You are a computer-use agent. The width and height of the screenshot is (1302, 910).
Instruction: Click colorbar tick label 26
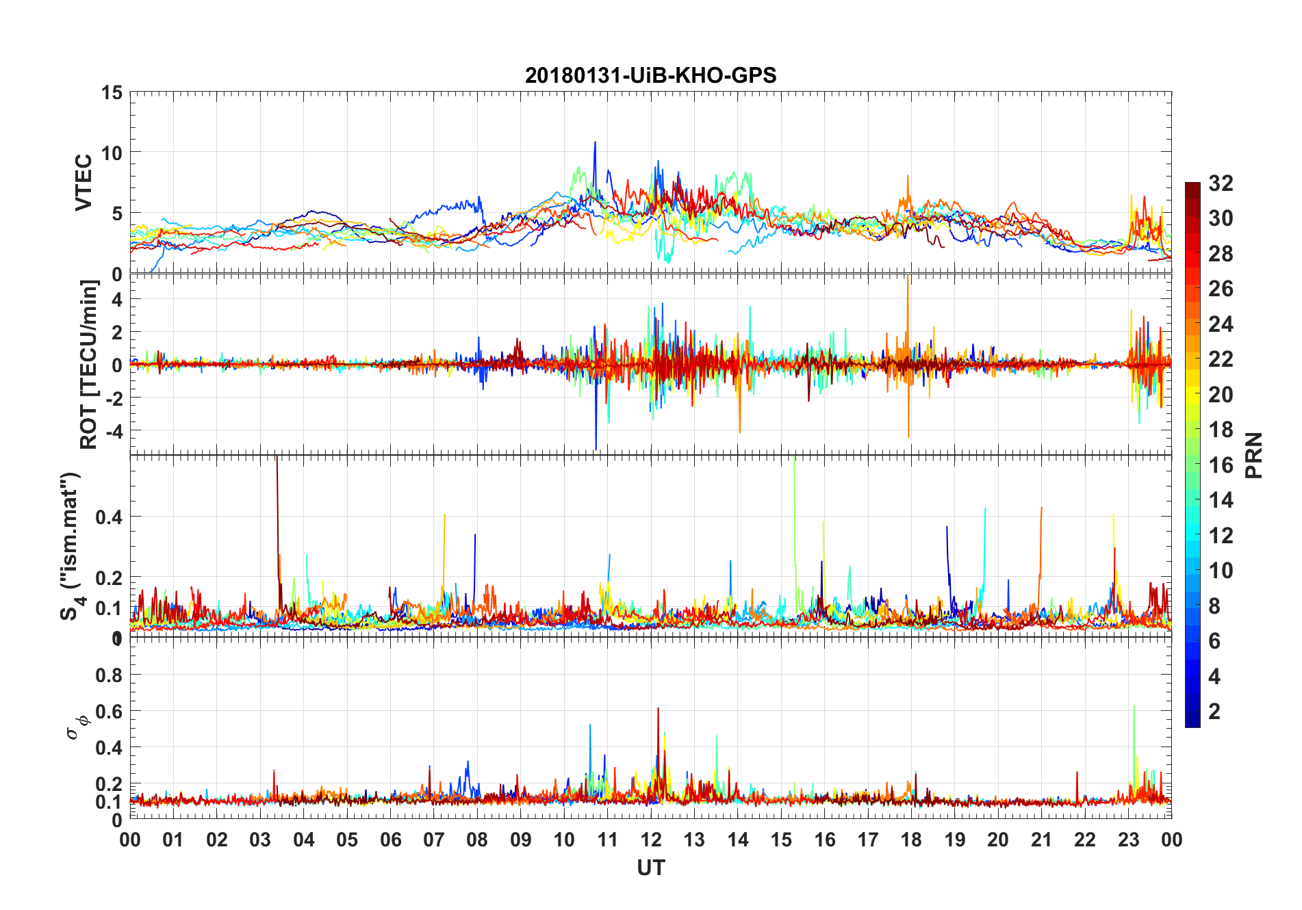click(1221, 289)
